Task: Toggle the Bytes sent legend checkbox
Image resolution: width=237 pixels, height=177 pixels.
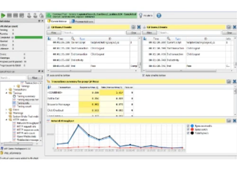Action: (x=188, y=129)
